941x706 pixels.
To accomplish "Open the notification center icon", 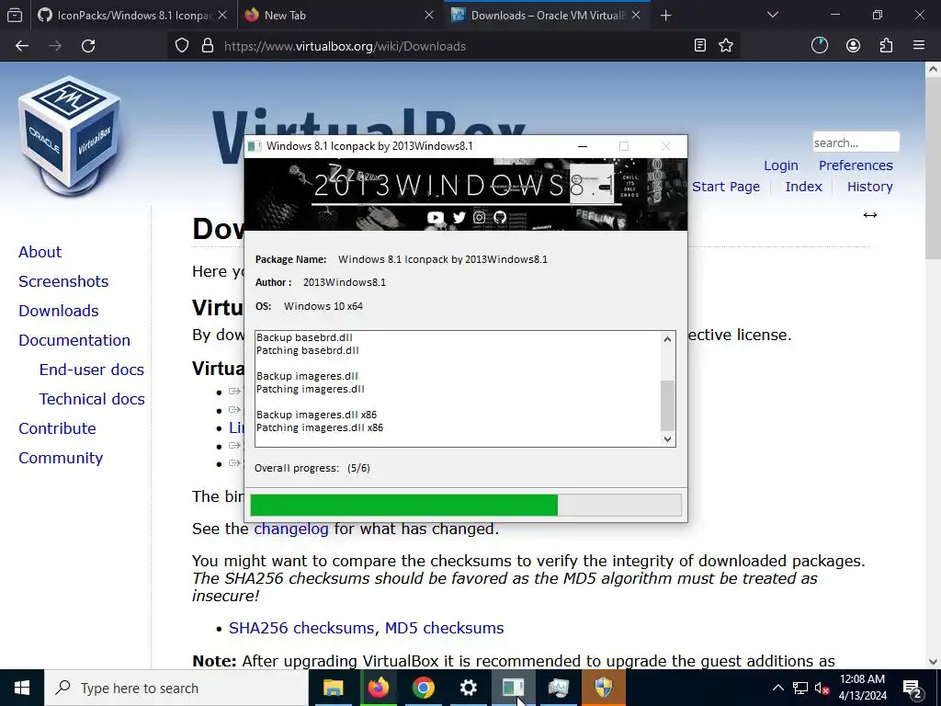I will (913, 688).
